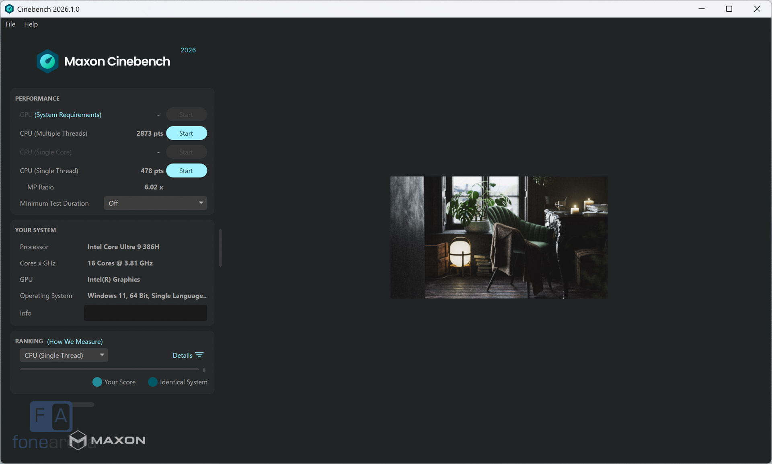Click the Intel Core Ultra 9 386H processor text
The image size is (772, 464).
point(123,247)
